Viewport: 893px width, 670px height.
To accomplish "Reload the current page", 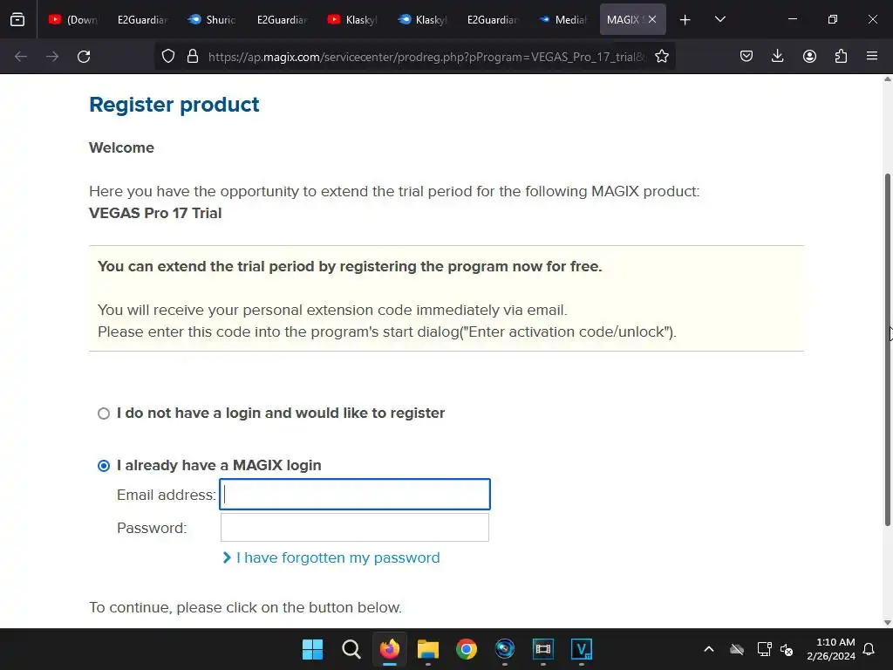I will [84, 57].
